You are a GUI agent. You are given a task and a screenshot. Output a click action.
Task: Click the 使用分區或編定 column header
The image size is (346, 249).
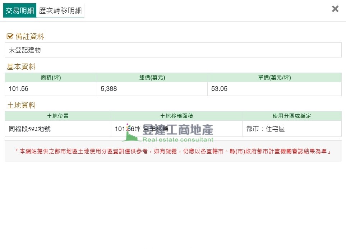click(292, 116)
